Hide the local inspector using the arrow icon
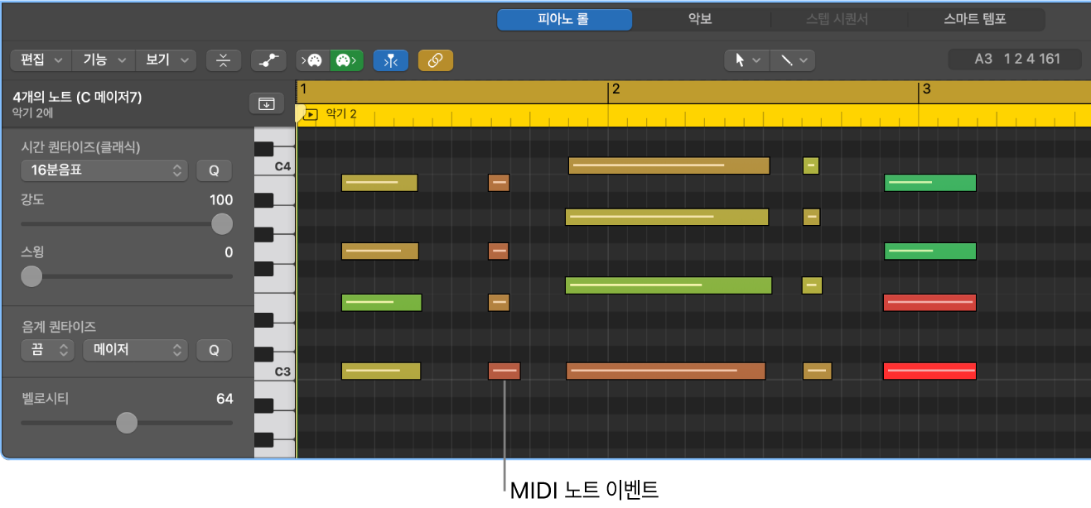The image size is (1091, 508). tap(267, 103)
